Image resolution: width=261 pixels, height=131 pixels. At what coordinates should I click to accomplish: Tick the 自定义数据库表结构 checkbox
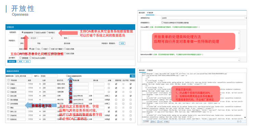pyautogui.click(x=67, y=76)
